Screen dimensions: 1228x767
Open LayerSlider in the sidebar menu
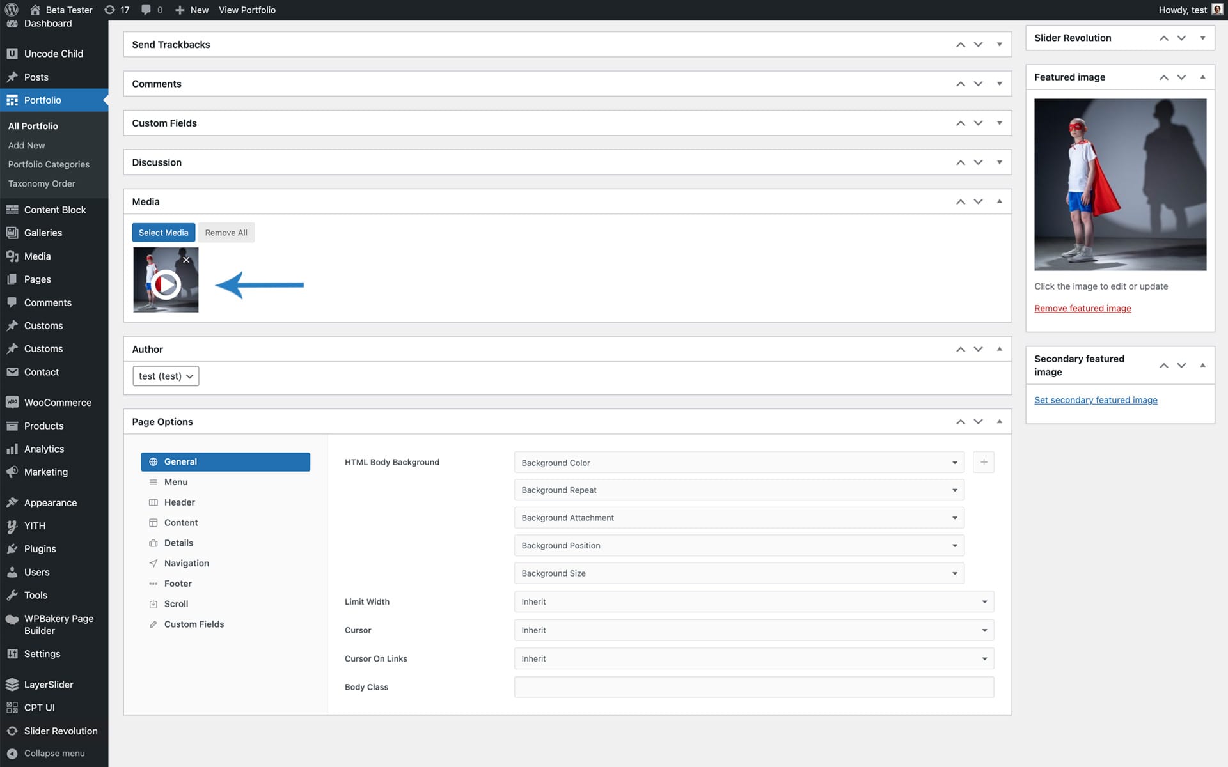tap(49, 685)
